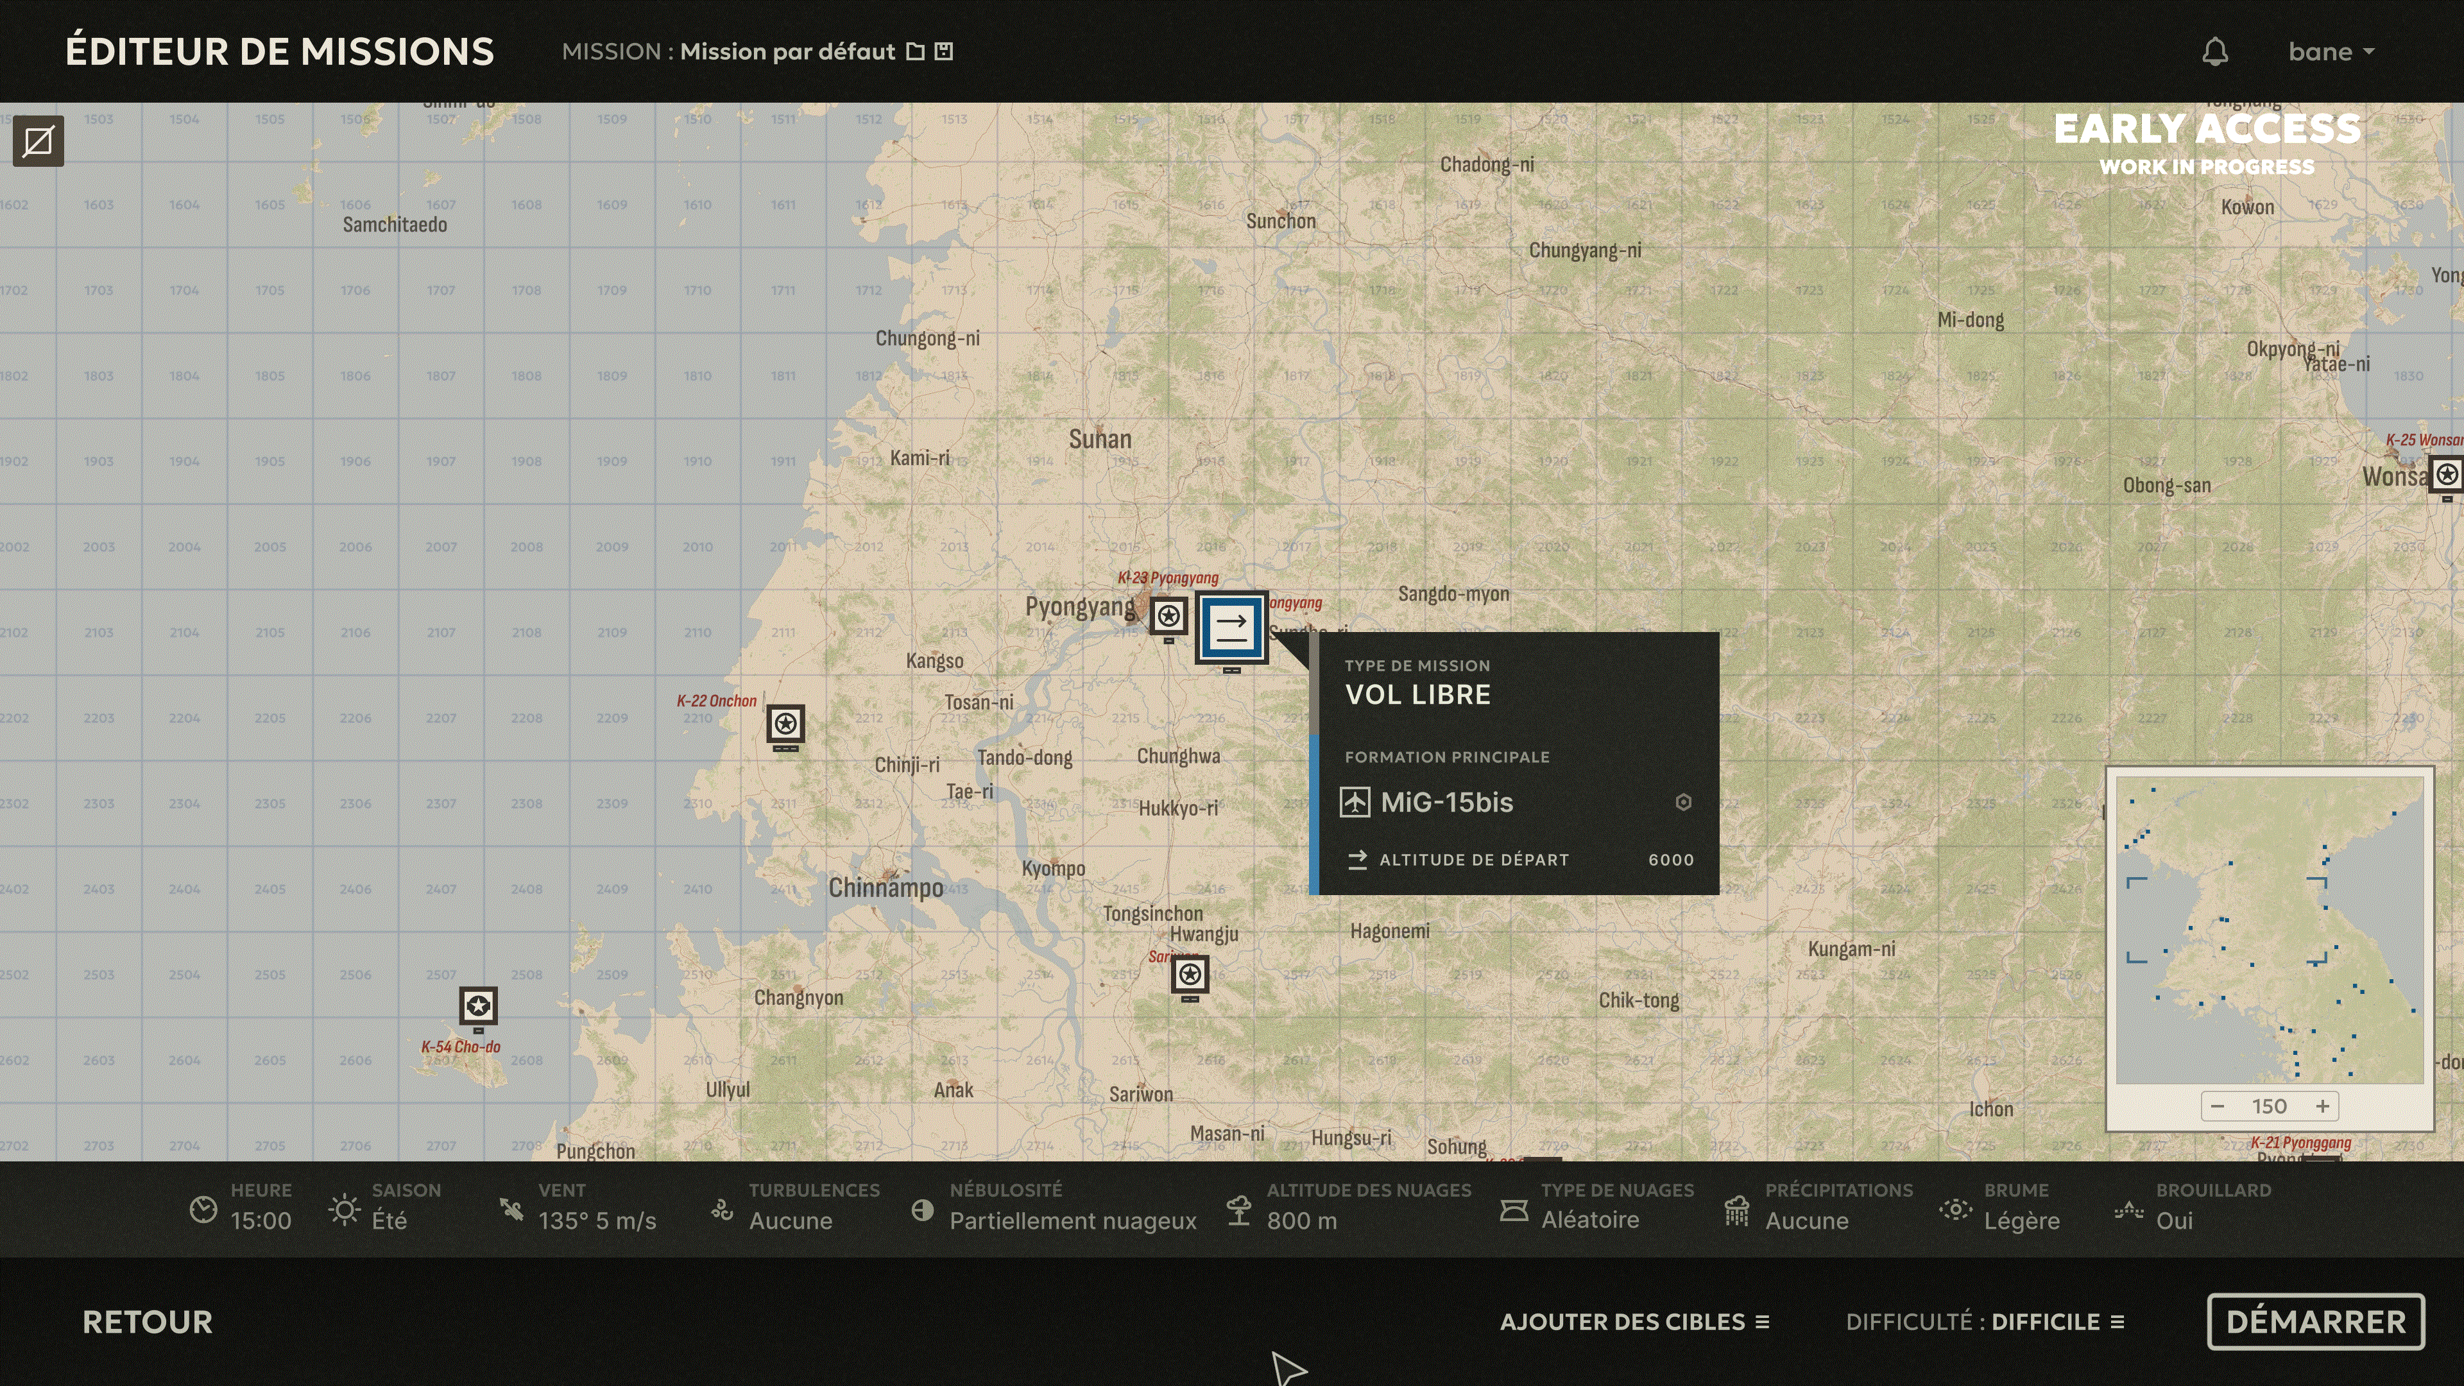This screenshot has width=2464, height=1386.
Task: Click the selected blue player spawn marker
Action: tap(1232, 628)
